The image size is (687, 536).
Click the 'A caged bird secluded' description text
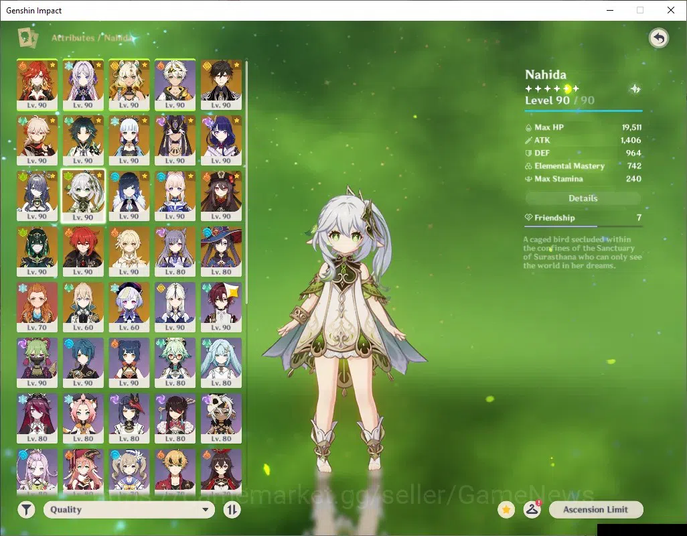[583, 253]
